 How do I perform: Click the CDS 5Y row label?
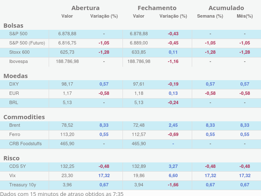17,166
